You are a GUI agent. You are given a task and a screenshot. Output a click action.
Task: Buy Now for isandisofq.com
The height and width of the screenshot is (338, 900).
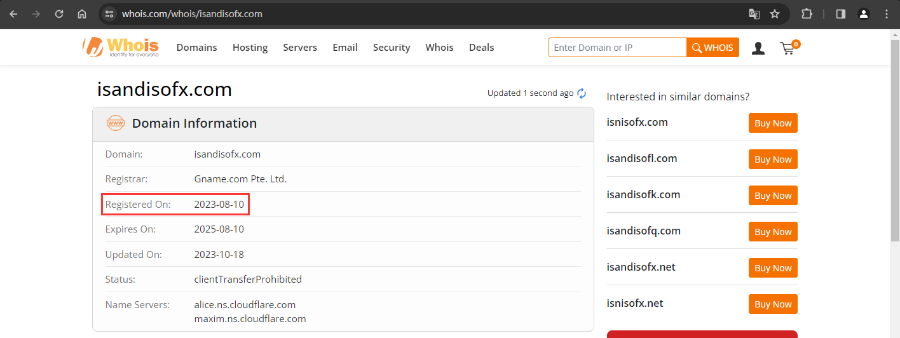[x=773, y=232]
